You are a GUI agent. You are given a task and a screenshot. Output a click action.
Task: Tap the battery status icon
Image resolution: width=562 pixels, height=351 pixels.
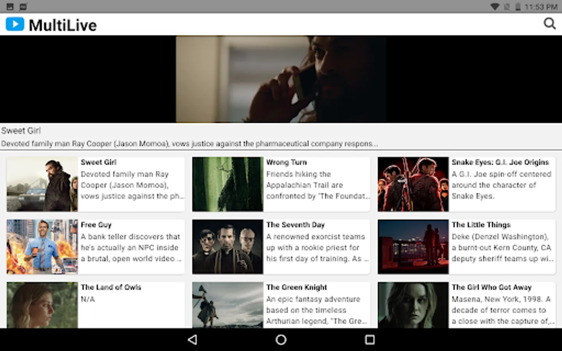point(518,7)
